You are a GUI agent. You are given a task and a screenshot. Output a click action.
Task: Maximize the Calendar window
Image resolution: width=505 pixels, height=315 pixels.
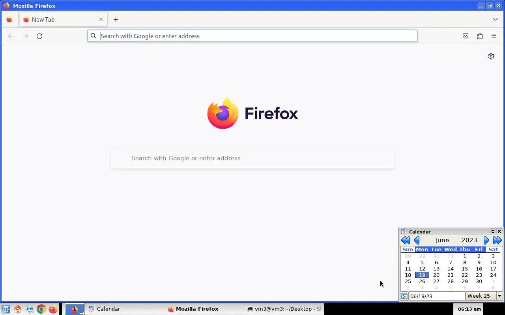tap(493, 232)
